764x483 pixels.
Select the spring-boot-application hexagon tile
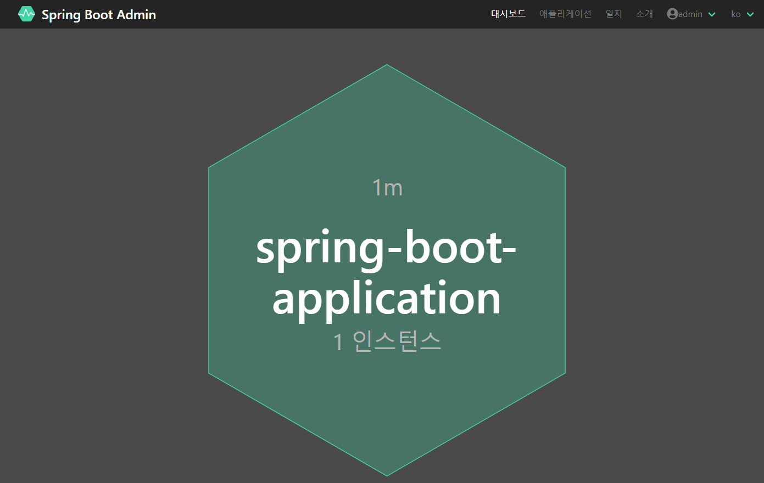[x=387, y=270]
